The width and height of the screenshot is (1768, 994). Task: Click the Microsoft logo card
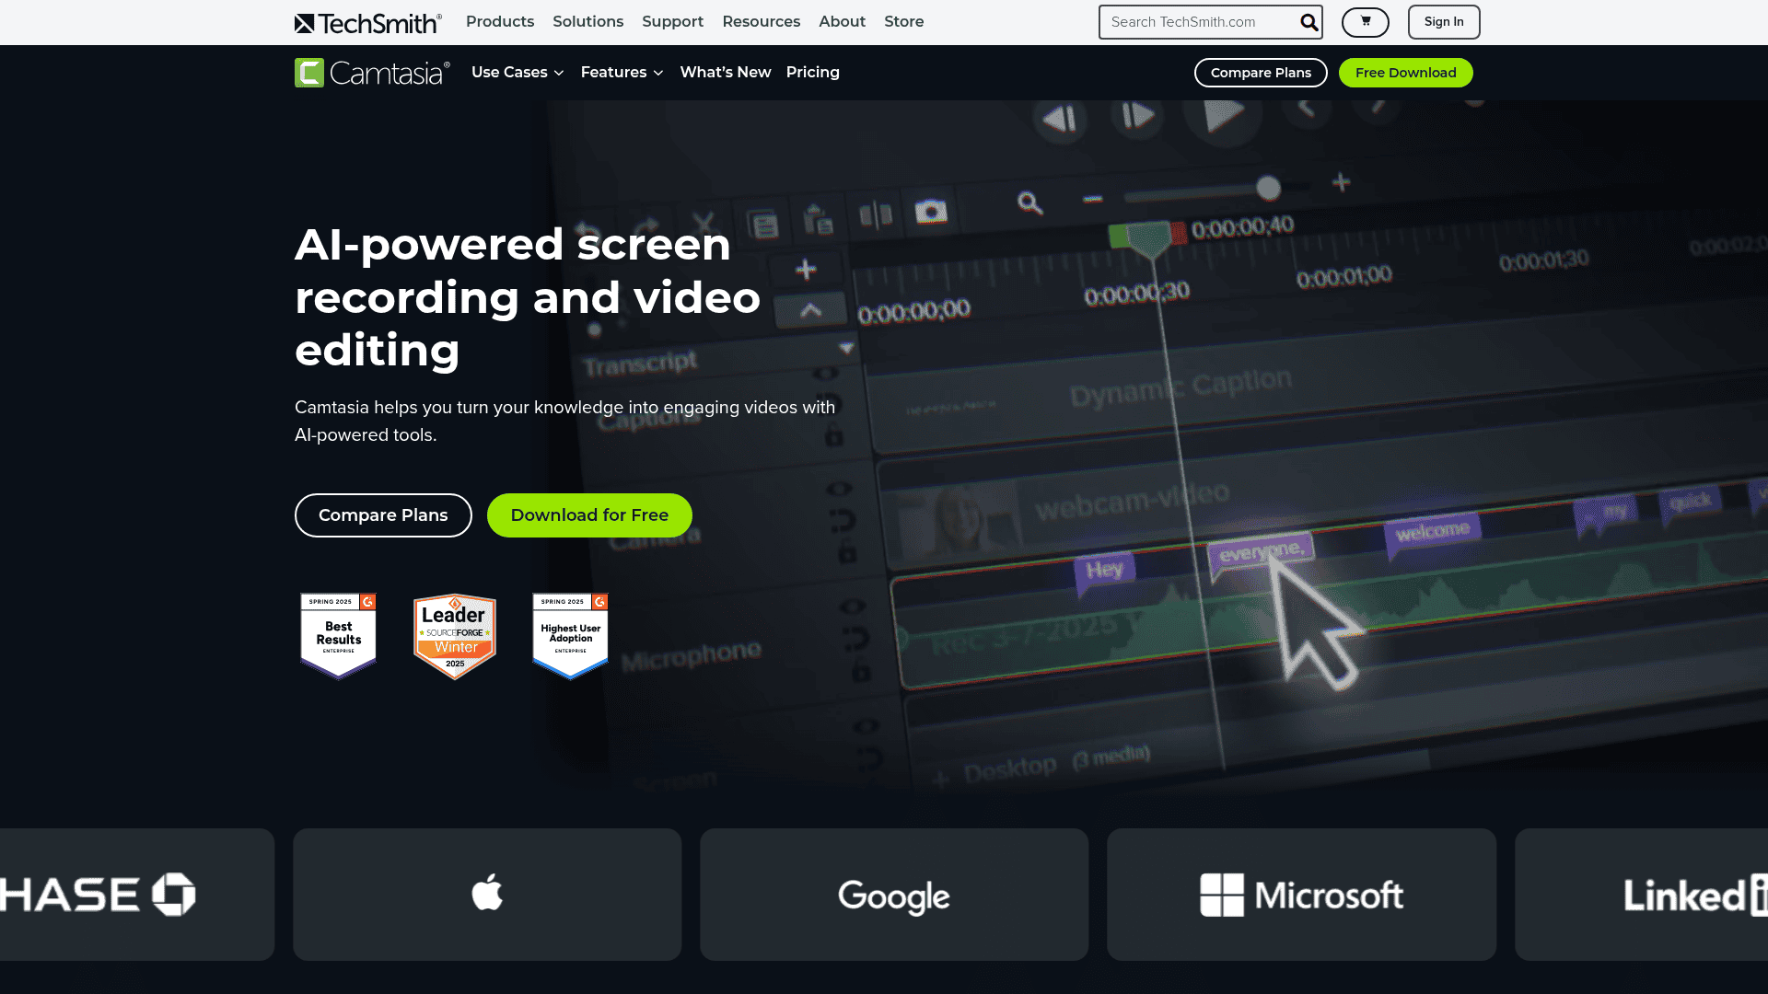1301,894
